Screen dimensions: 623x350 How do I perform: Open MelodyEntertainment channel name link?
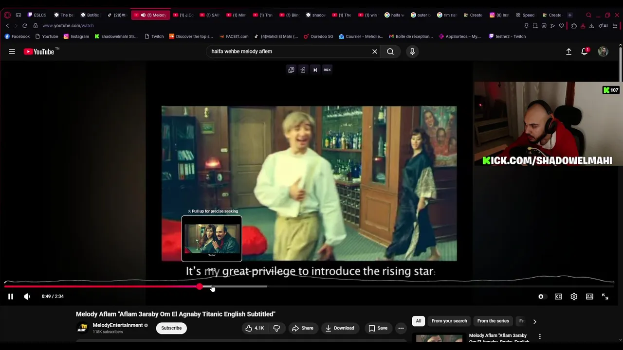pos(117,325)
